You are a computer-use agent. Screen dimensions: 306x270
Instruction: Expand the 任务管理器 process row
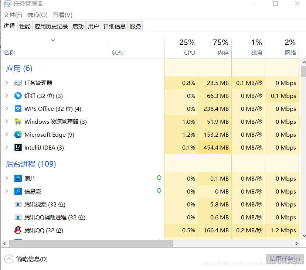(7, 83)
